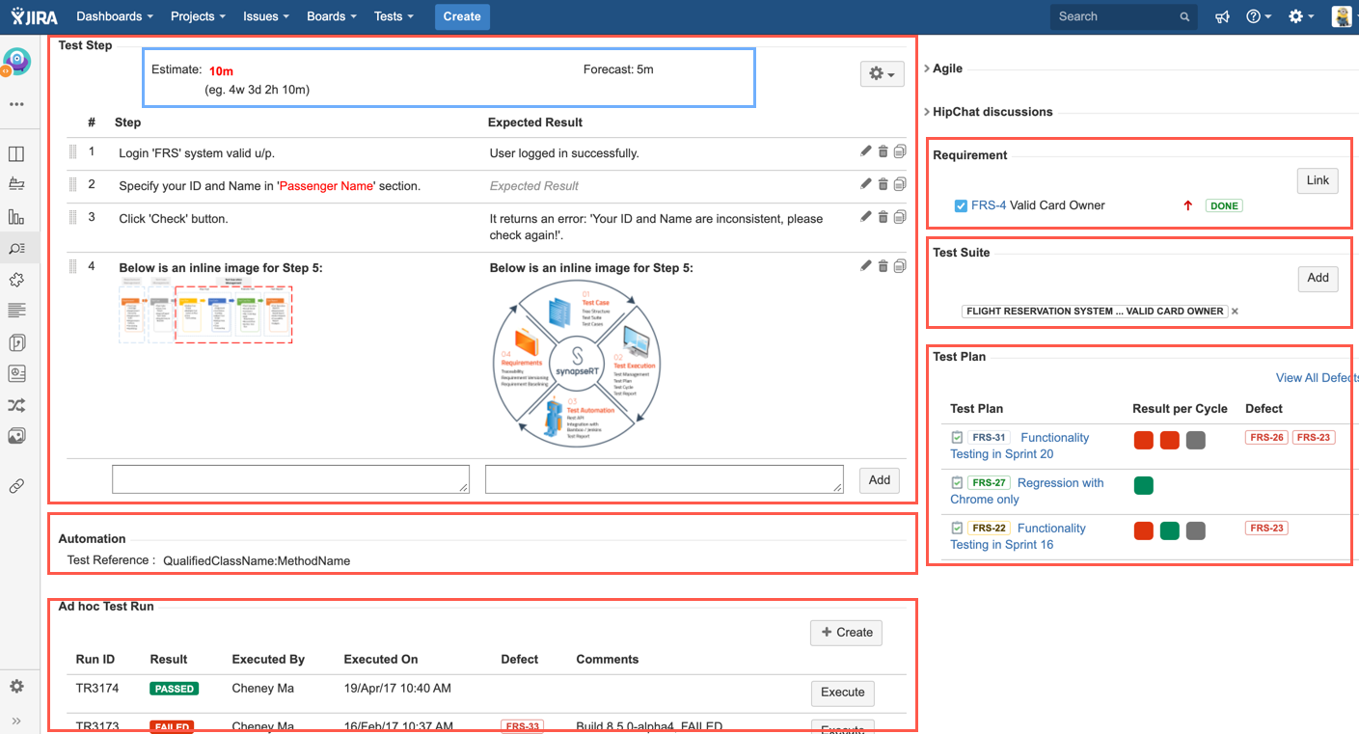Screen dimensions: 1359x734
Task: Expand the Agile section
Action: (x=927, y=68)
